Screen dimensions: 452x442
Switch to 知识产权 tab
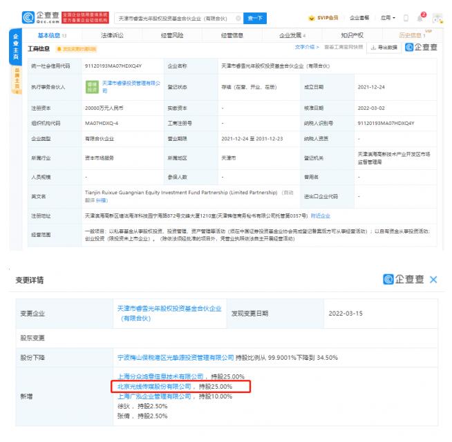click(x=352, y=35)
